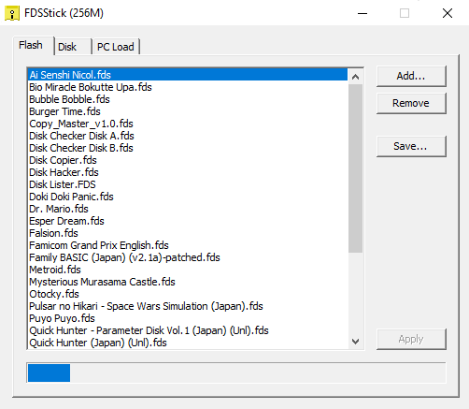Click the Remove button
This screenshot has height=409, width=469.
pyautogui.click(x=411, y=103)
